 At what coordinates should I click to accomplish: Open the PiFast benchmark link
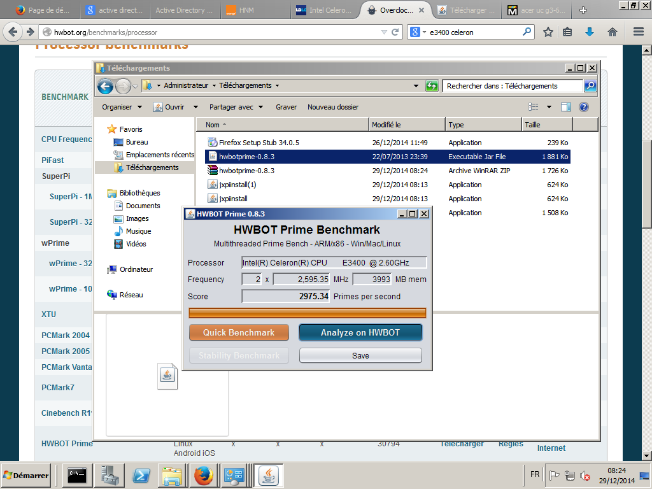(52, 160)
